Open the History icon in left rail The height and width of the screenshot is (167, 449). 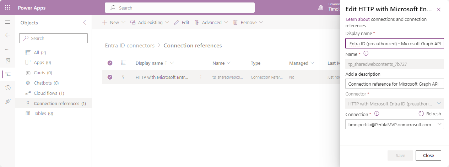[x=7, y=88]
